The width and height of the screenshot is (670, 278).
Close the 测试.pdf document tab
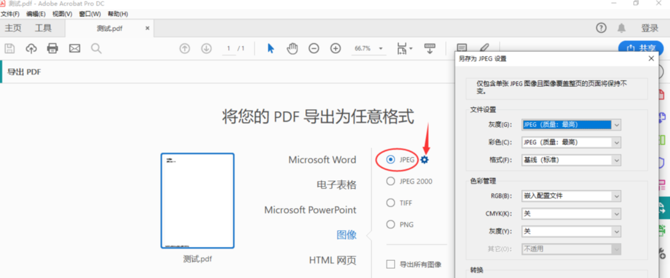[x=147, y=28]
